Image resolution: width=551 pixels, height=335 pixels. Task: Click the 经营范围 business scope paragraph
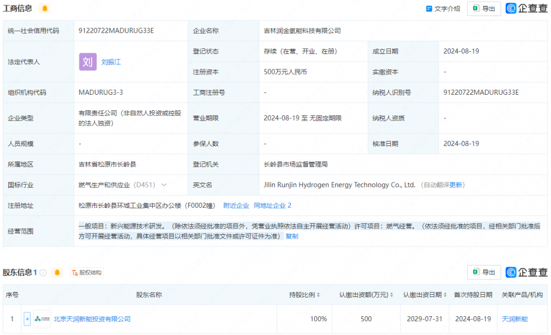coord(309,231)
